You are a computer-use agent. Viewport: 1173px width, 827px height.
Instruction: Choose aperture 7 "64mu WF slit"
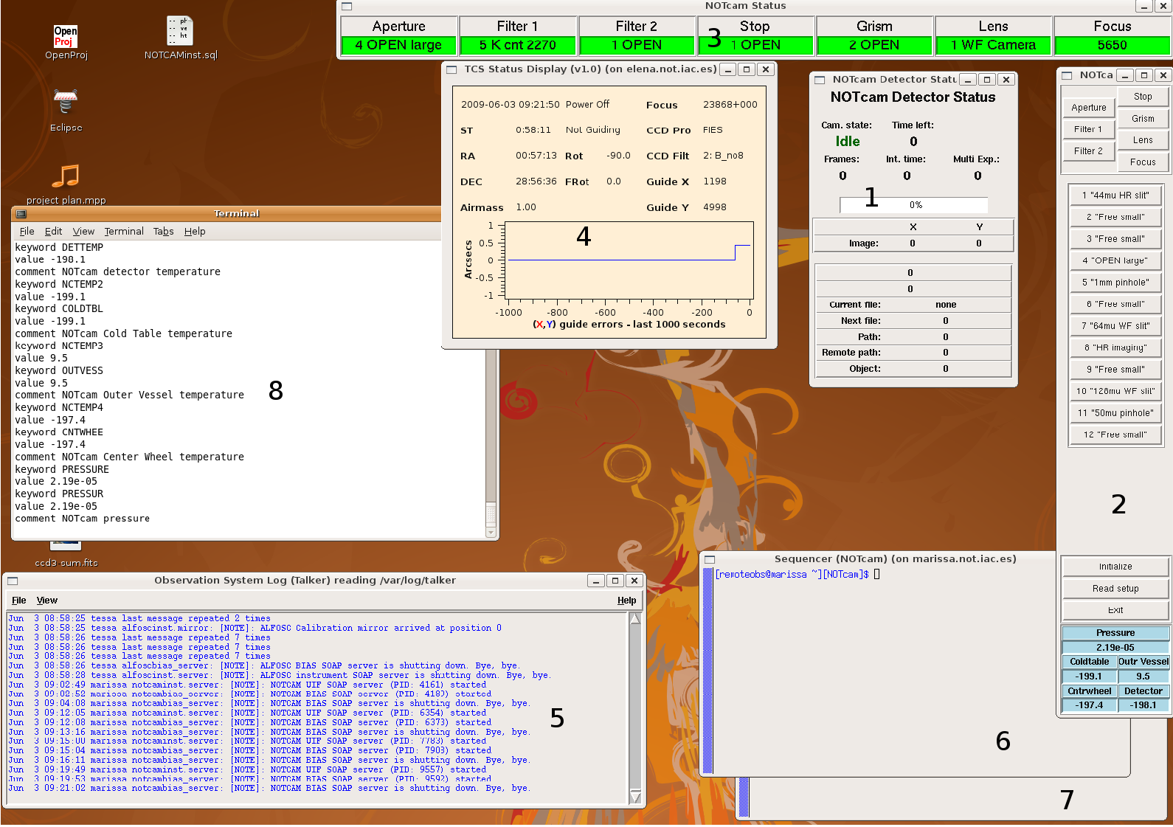point(1115,326)
